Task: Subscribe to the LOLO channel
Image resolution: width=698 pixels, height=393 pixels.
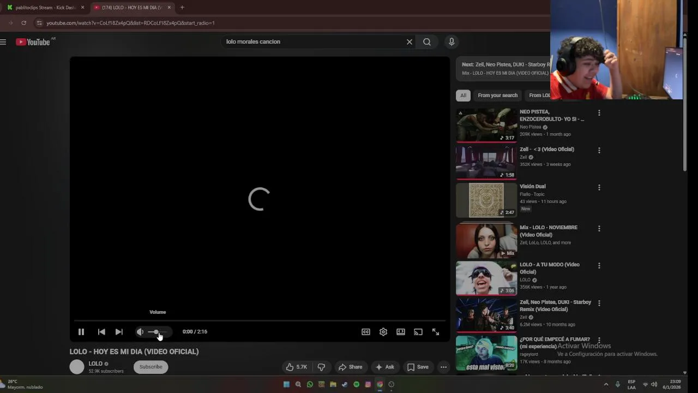Action: coord(151,367)
